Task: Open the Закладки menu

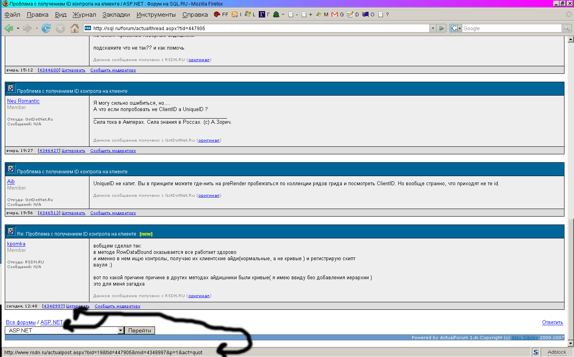Action: [x=116, y=15]
